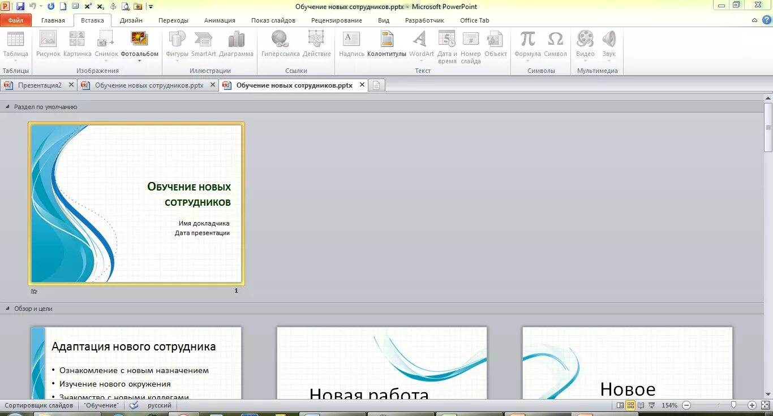
Task: Open the Разработчик tab
Action: click(424, 20)
